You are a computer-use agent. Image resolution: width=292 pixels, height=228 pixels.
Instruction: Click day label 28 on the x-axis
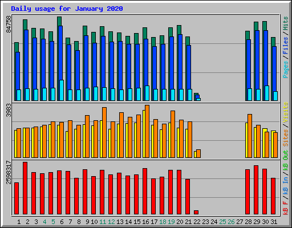coord(248,222)
